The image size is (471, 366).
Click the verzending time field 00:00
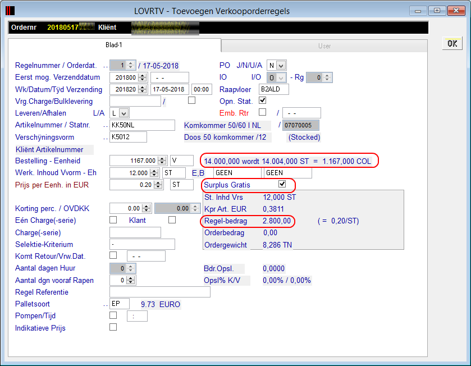point(202,89)
